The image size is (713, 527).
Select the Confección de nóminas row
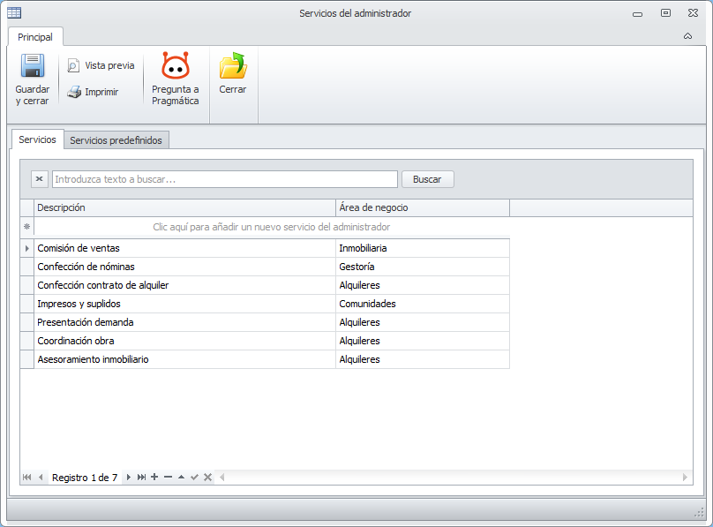click(x=272, y=267)
